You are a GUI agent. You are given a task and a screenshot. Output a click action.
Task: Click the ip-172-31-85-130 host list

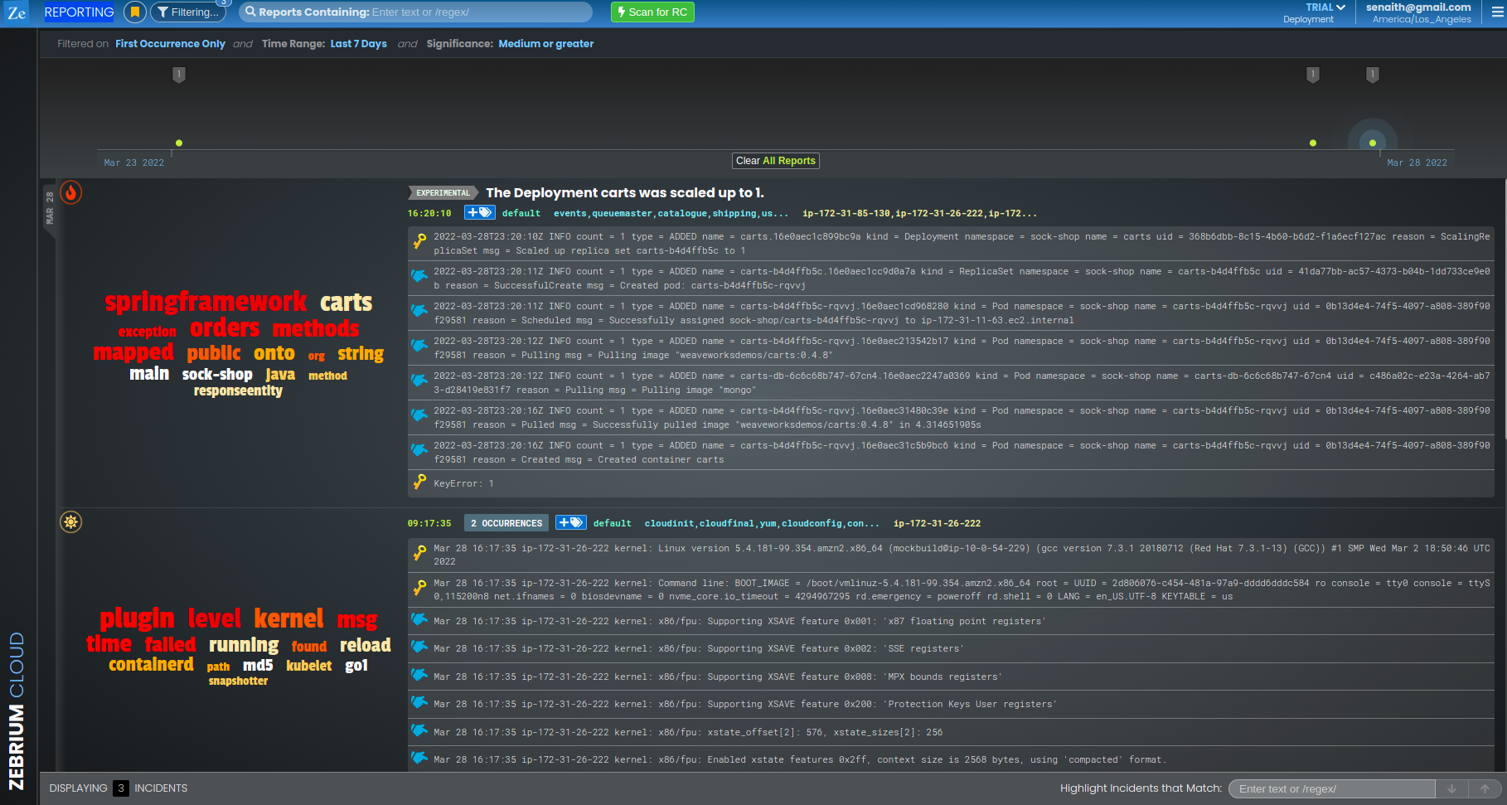(919, 213)
